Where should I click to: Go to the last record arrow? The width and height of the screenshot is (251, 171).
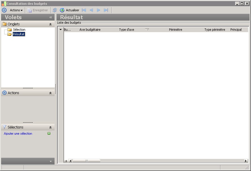tap(106, 10)
